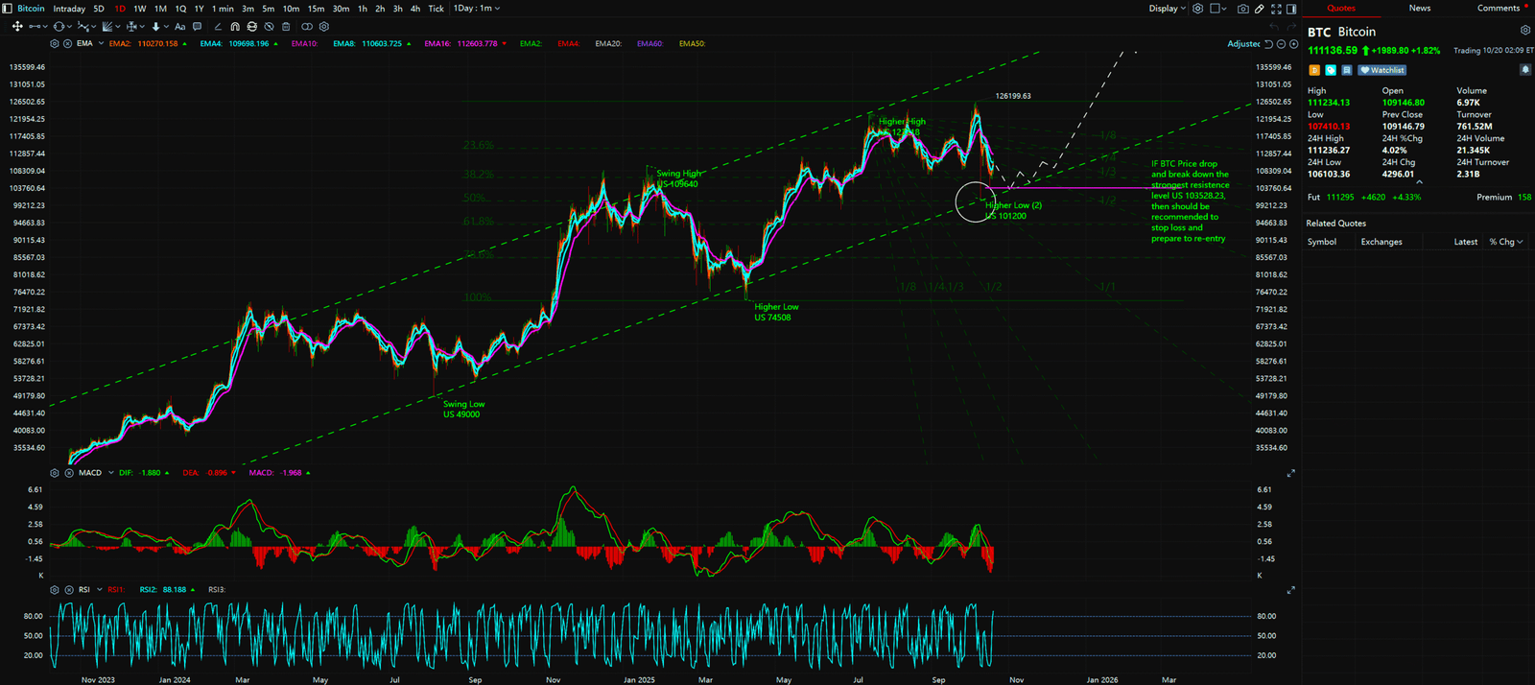
Task: Select the 1W timeframe
Action: pyautogui.click(x=140, y=9)
